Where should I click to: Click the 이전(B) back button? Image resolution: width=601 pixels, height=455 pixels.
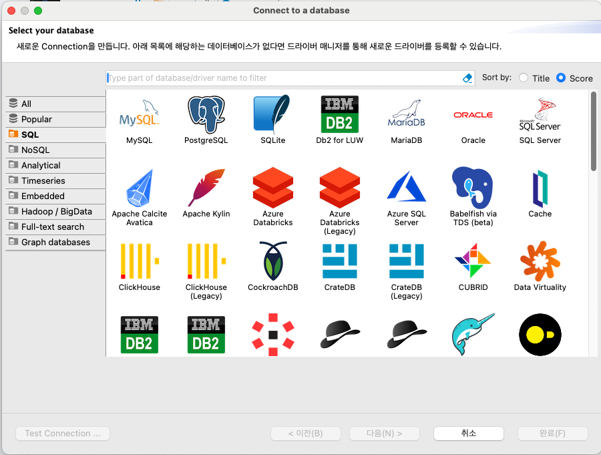click(x=305, y=434)
